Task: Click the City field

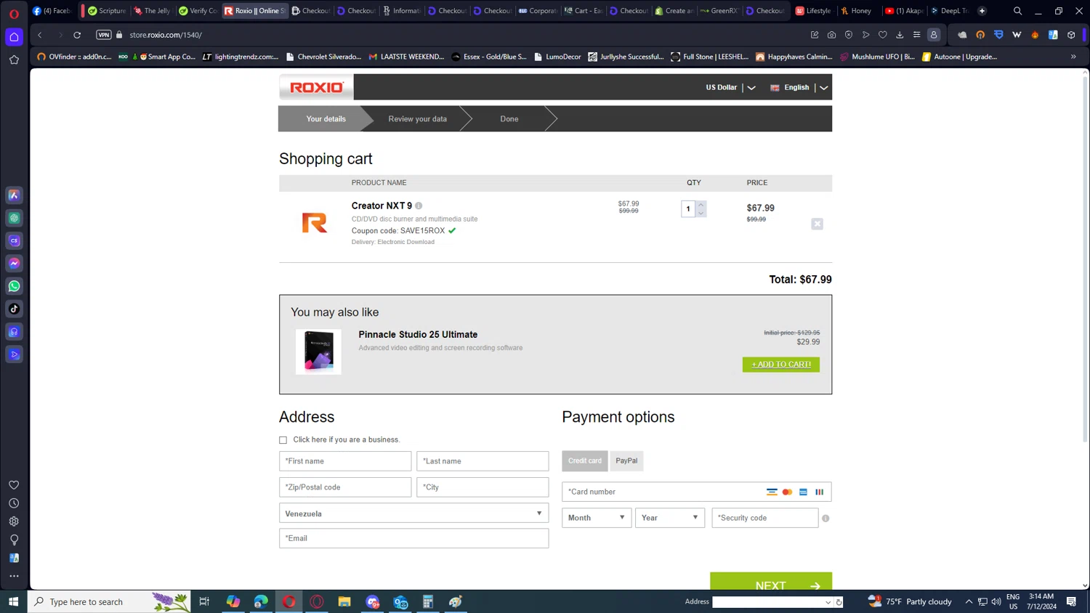Action: (x=483, y=487)
